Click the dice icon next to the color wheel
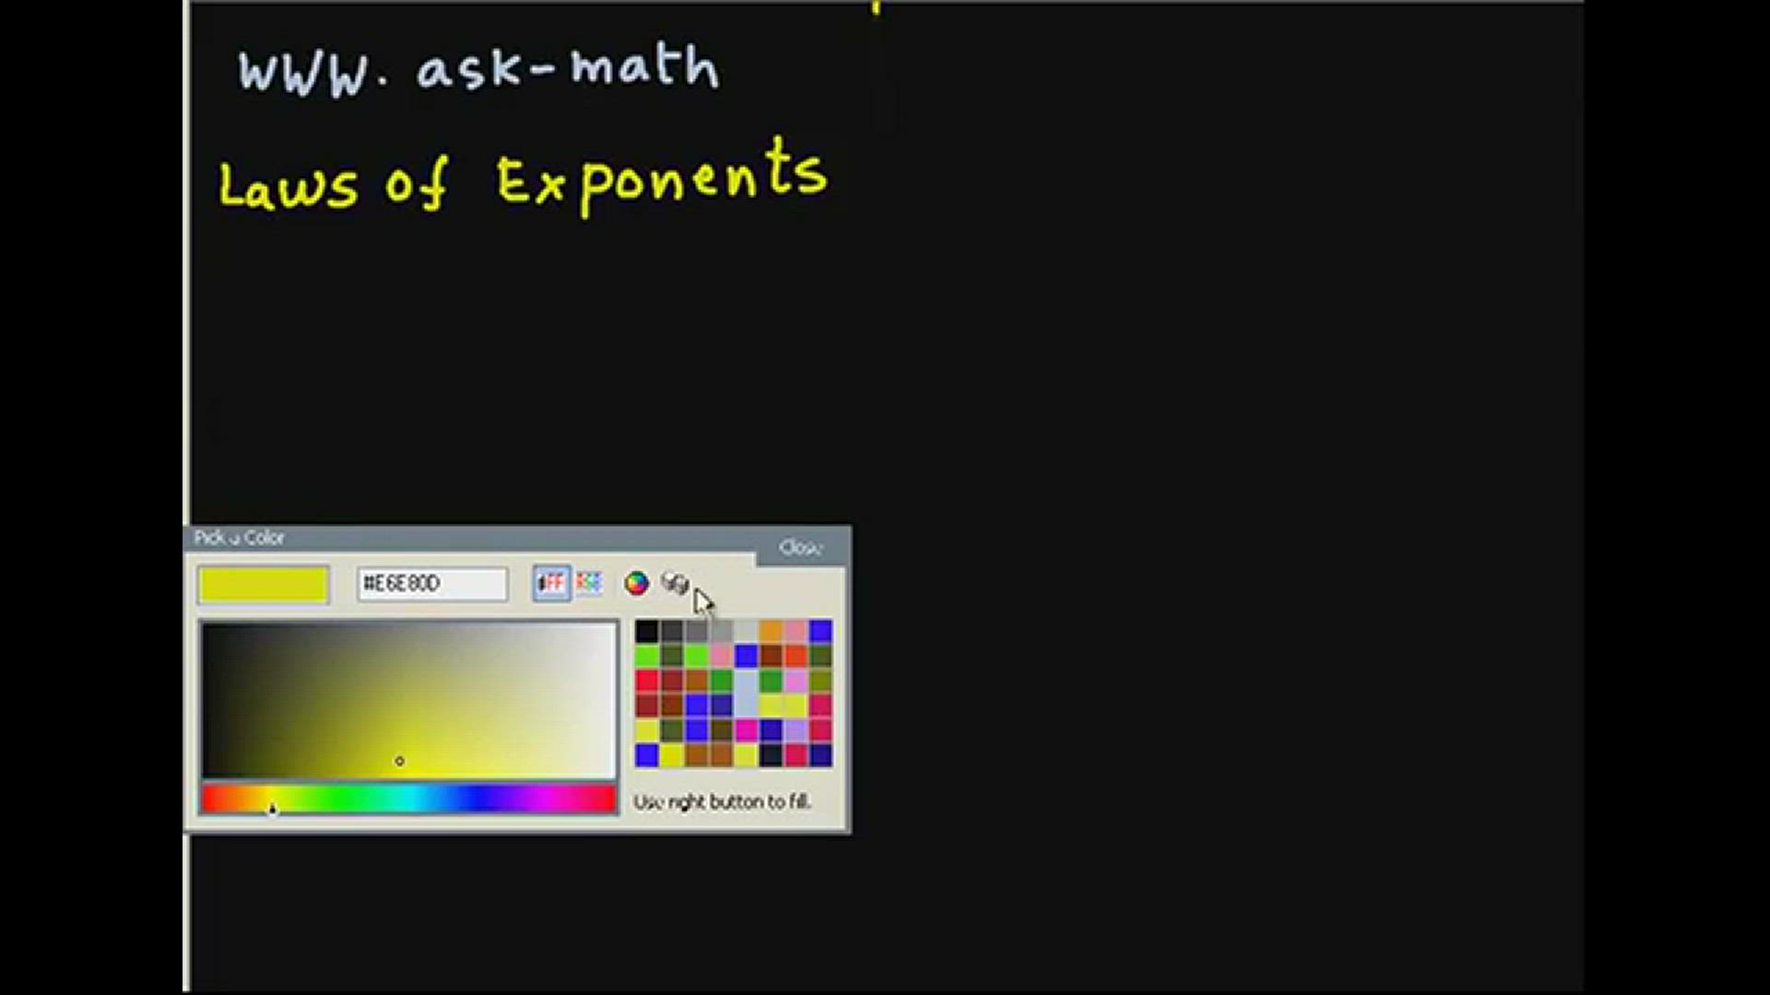Viewport: 1770px width, 995px height. point(675,583)
